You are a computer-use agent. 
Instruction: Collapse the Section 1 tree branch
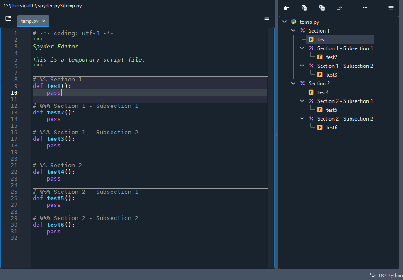pyautogui.click(x=293, y=30)
